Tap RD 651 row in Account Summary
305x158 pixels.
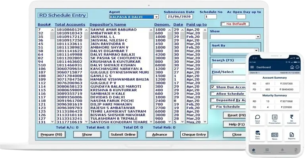pyautogui.click(x=274, y=84)
